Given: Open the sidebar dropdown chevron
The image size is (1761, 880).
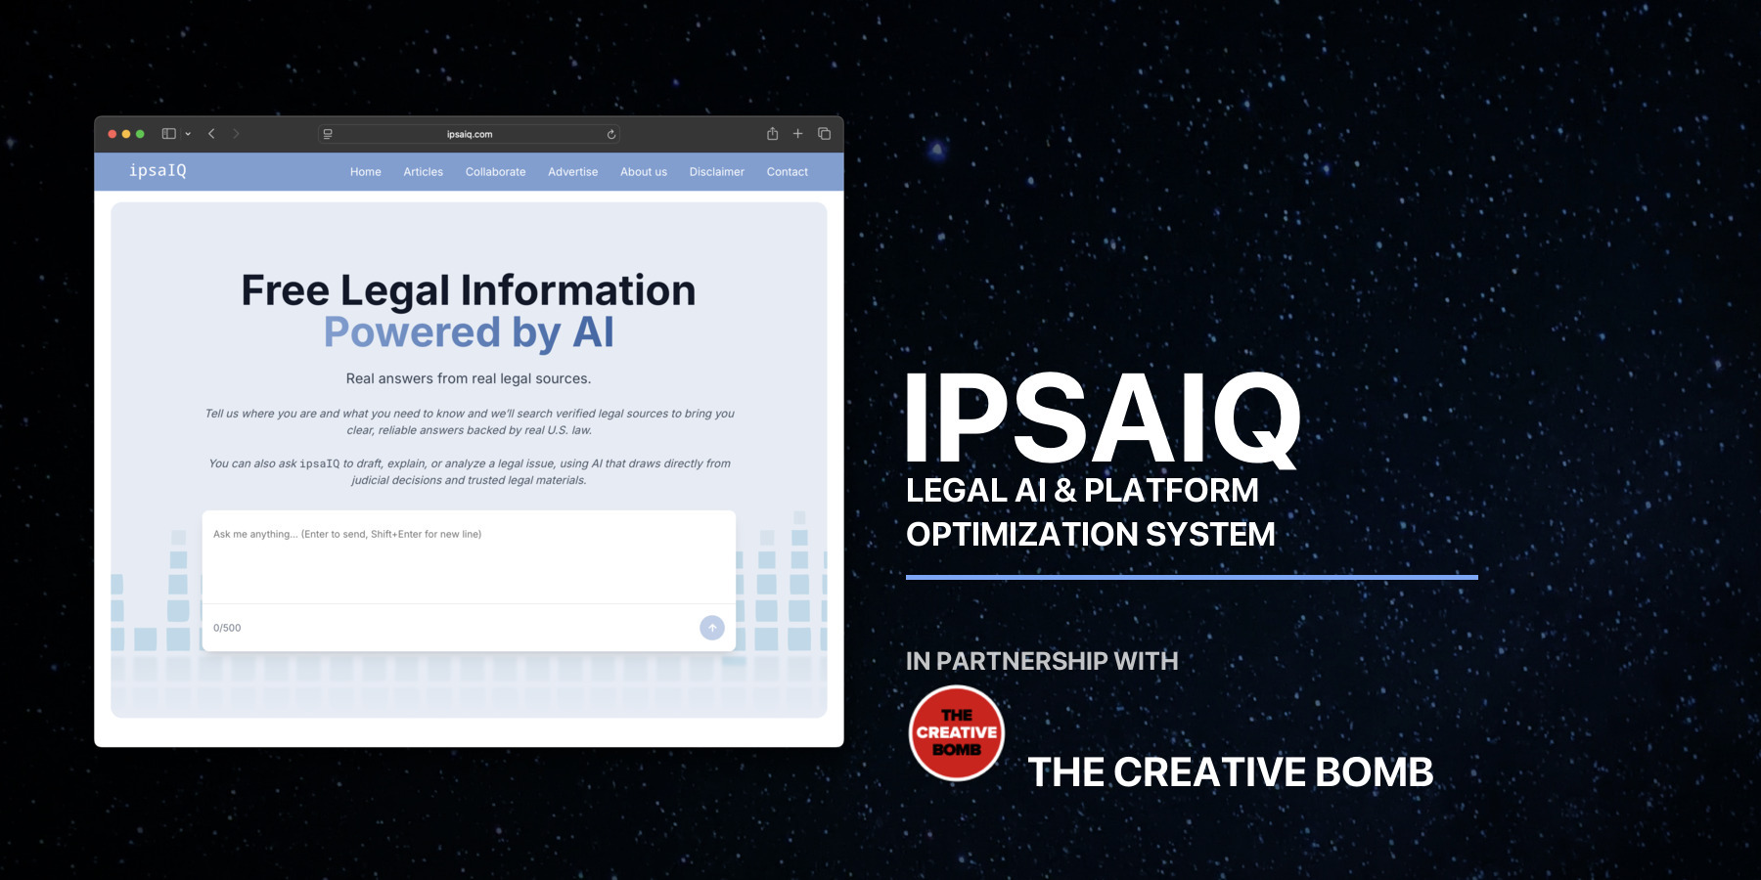Looking at the screenshot, I should [x=188, y=134].
